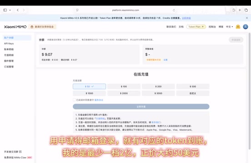Click the page vertical scrollbar
Image resolution: width=251 pixels, height=163 pixels.
pyautogui.click(x=249, y=91)
